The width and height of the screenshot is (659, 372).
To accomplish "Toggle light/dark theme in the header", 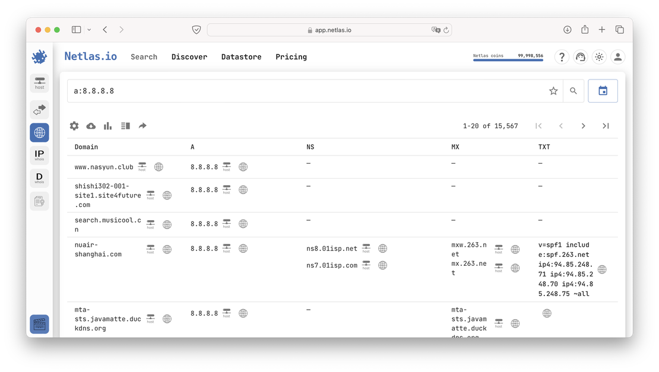I will (598, 57).
